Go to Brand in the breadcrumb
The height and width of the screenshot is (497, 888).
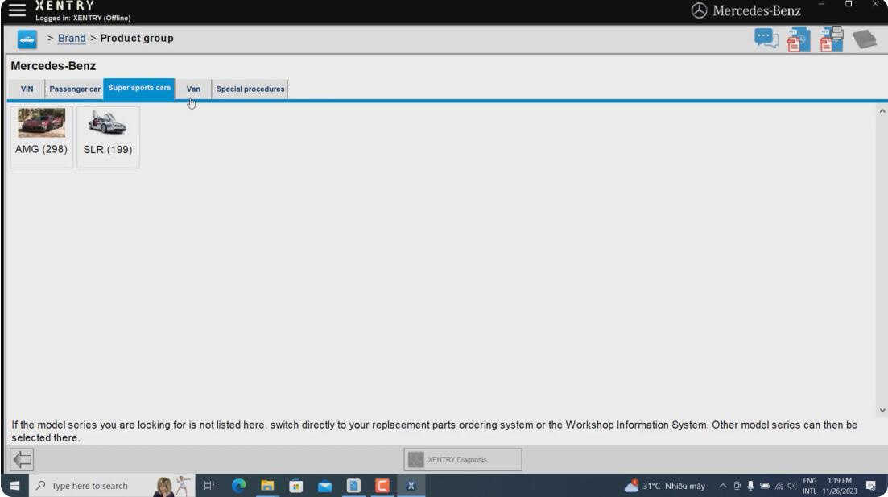[x=72, y=39]
